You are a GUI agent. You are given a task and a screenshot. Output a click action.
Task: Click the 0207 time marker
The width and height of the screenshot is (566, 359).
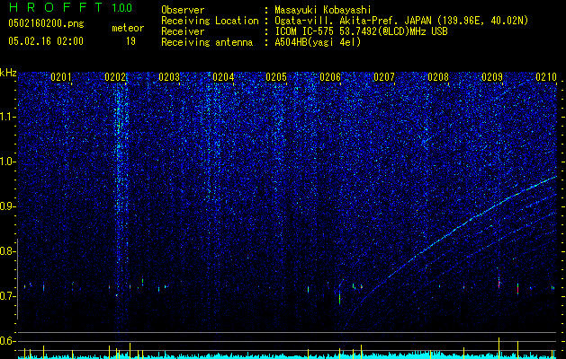tap(384, 77)
